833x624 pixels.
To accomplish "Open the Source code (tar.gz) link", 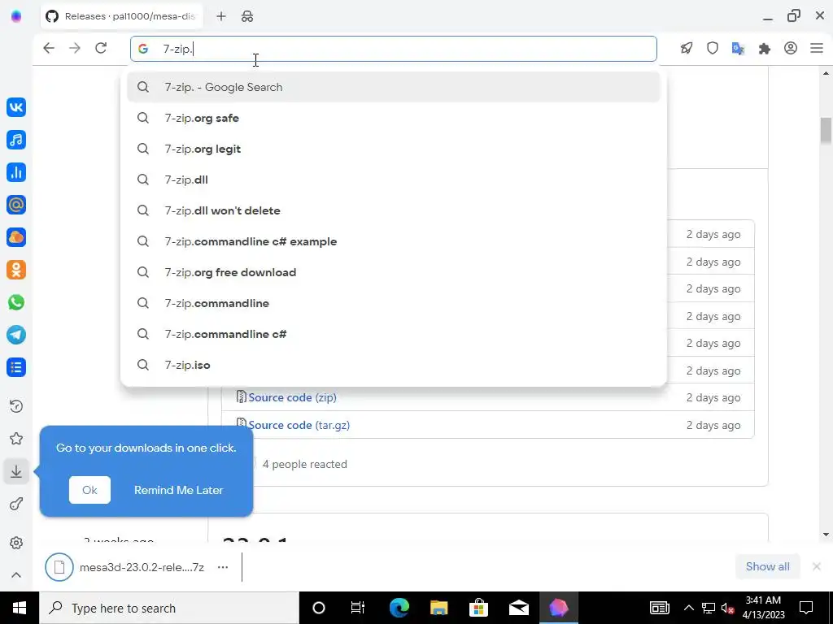I will (x=299, y=425).
